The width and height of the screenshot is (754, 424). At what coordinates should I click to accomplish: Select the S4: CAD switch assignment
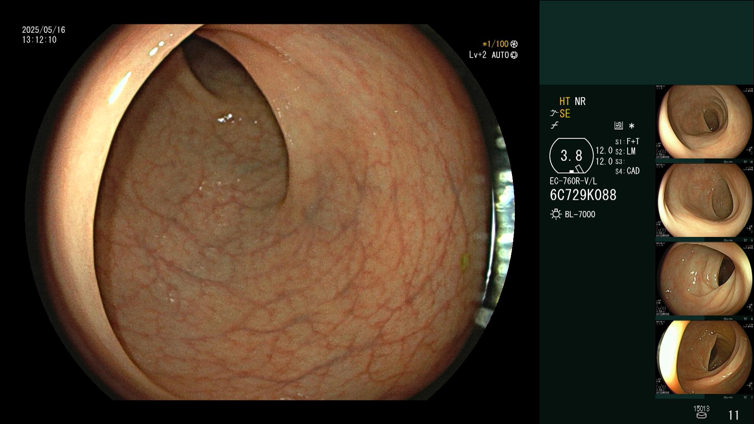627,171
